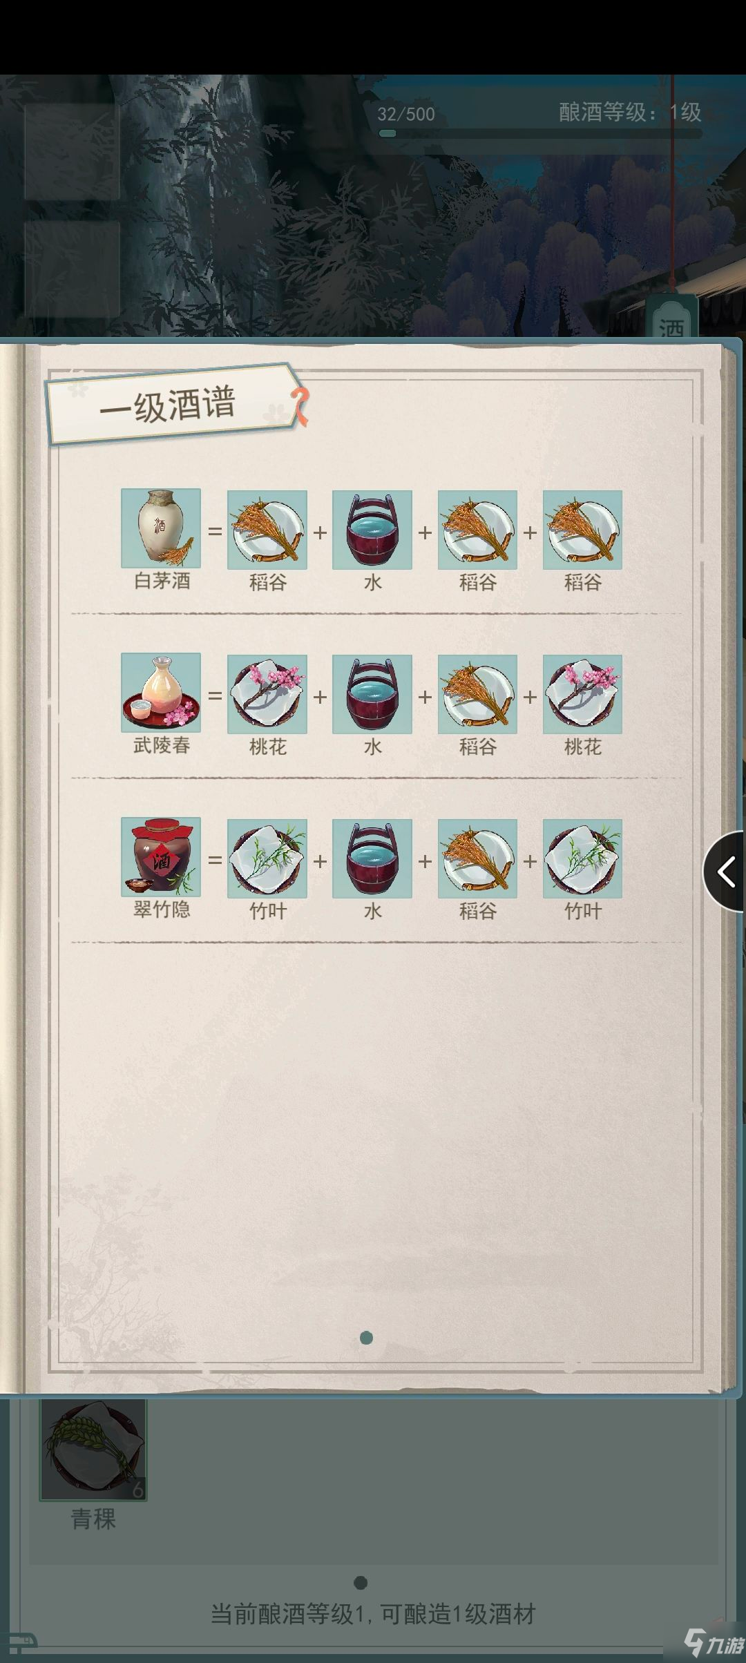
Task: Select last 桃花 ingredient in 武陵春 recipe
Action: point(582,694)
